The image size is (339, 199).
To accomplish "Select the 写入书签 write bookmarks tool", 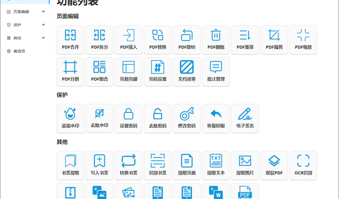I will tap(100, 165).
